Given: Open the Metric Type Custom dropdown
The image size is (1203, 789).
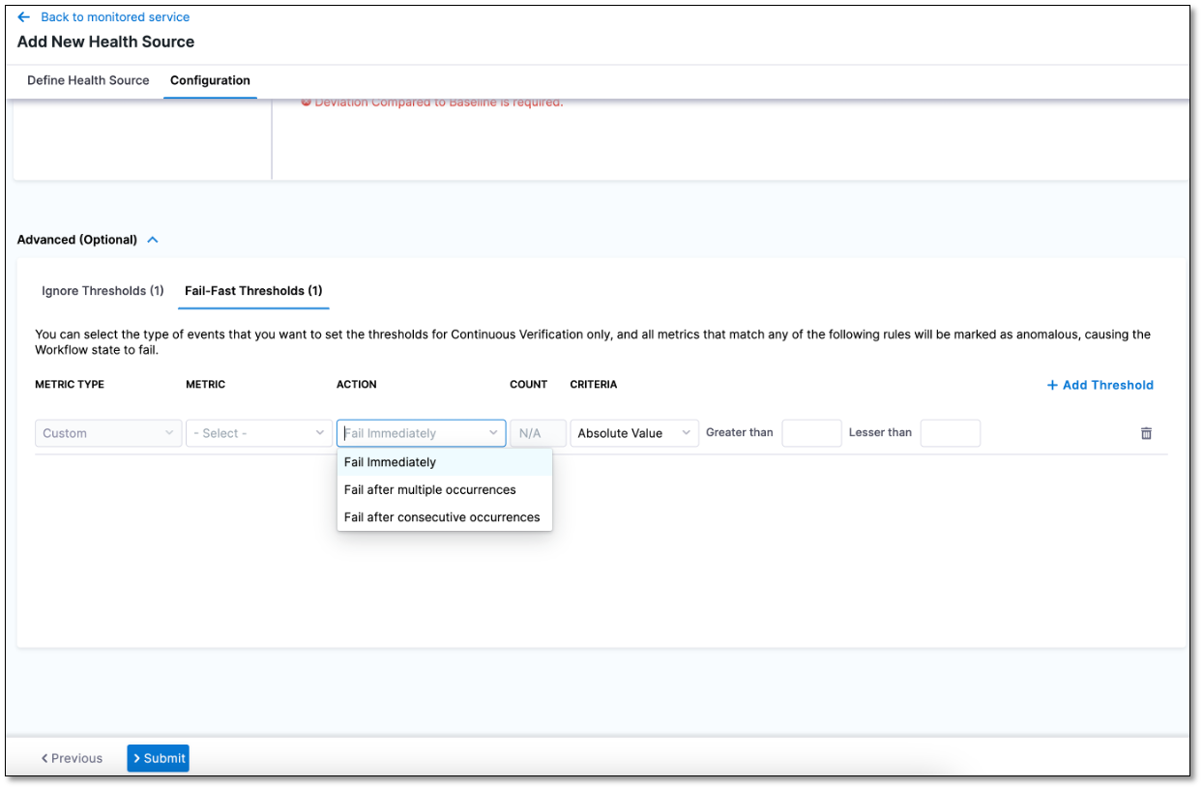Looking at the screenshot, I should tap(108, 433).
